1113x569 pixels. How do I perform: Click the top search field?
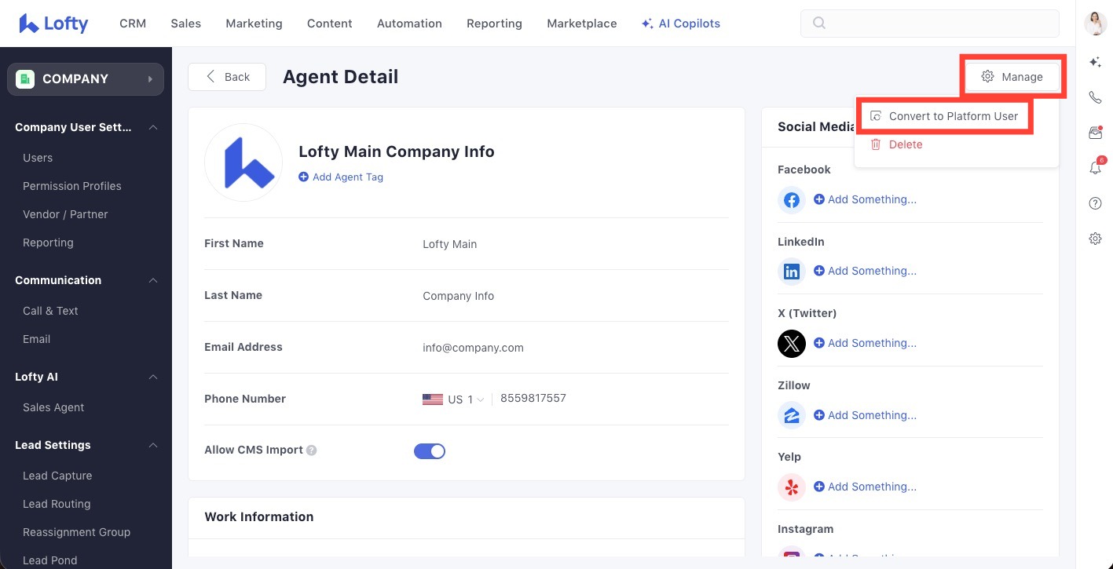coord(930,24)
